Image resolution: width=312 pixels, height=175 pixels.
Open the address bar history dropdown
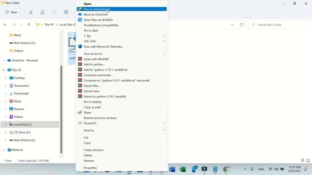coord(233,25)
